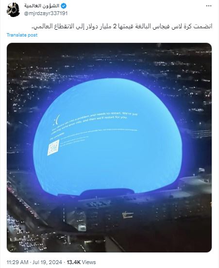This screenshot has width=219, height=268.
Task: Click the numeral 2 in the tweet text
Action: pos(115,26)
